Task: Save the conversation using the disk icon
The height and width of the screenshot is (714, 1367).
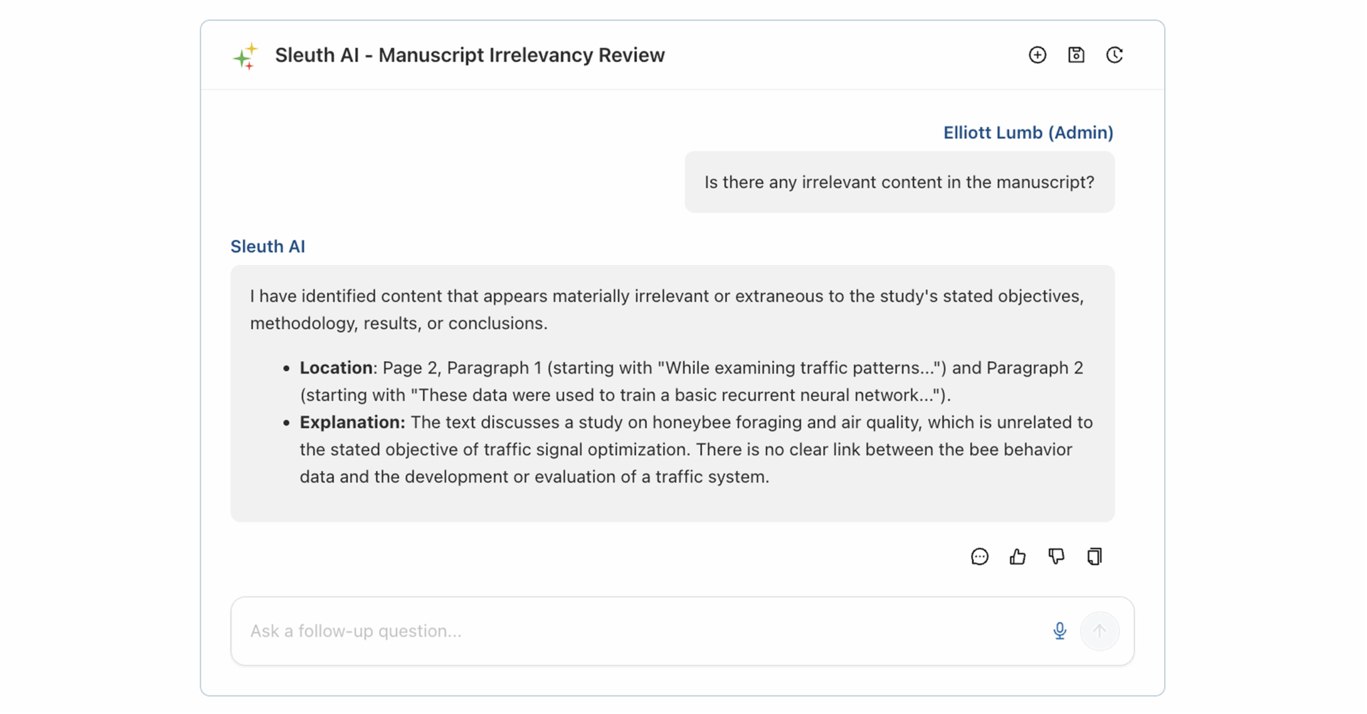Action: pyautogui.click(x=1075, y=55)
